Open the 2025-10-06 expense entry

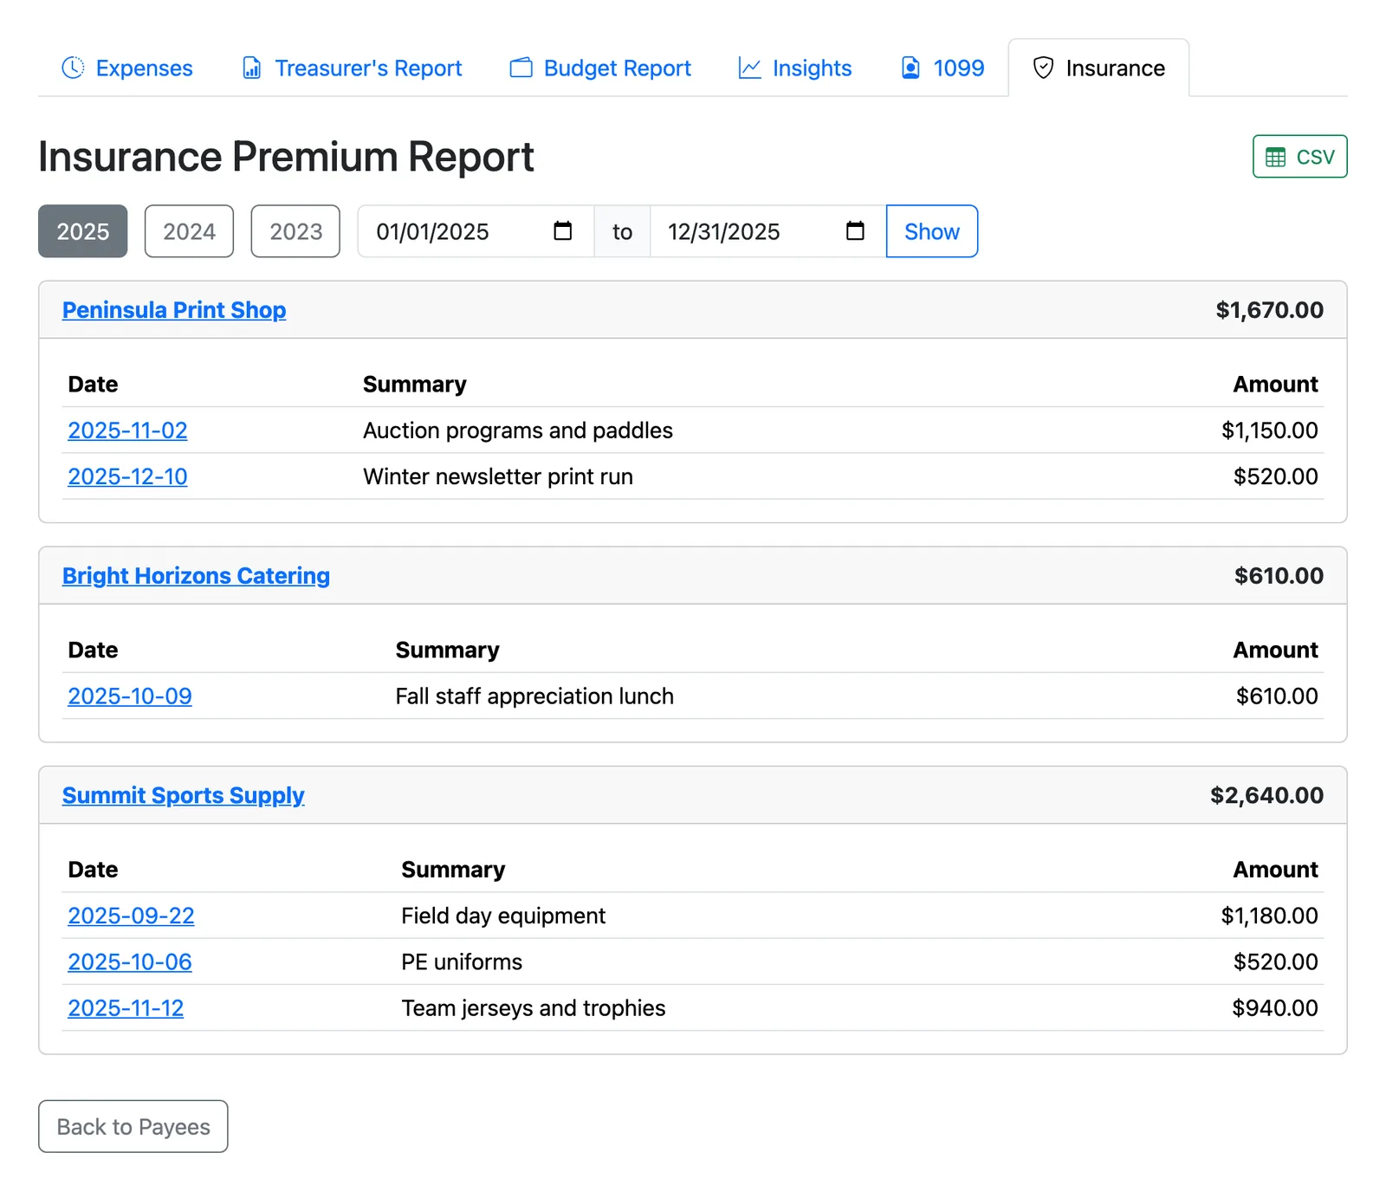(130, 961)
